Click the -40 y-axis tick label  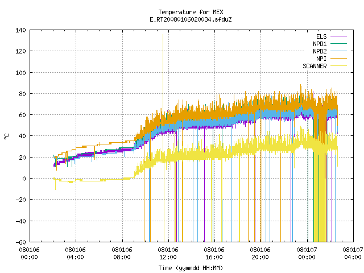[20, 221]
